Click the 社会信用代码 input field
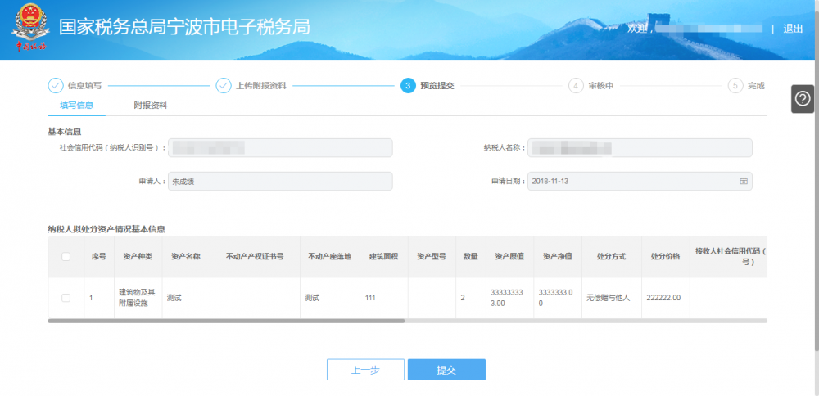This screenshot has width=819, height=396. [280, 147]
